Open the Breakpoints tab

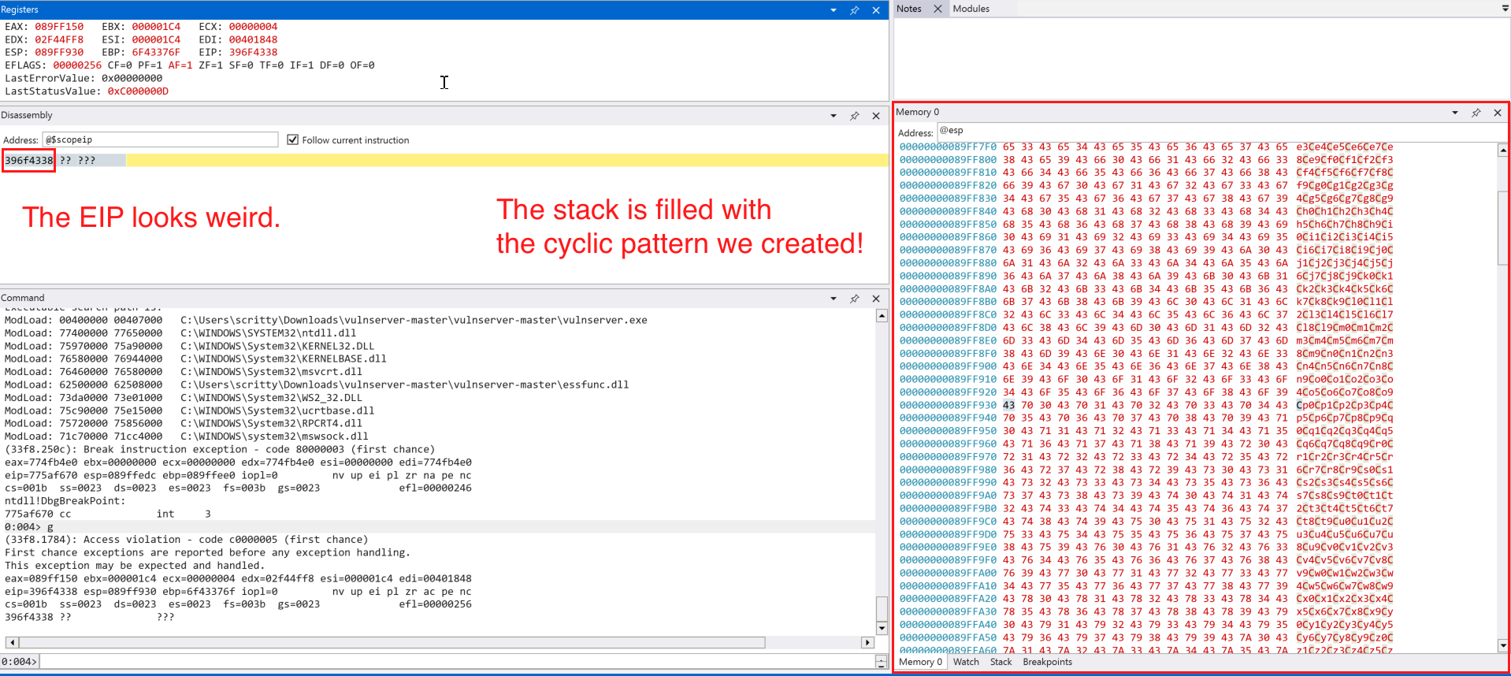click(x=1047, y=662)
